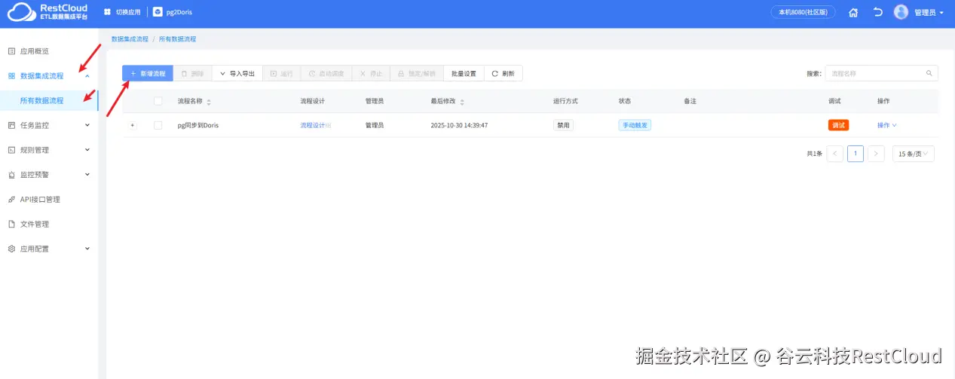Click the RestCloud logo
This screenshot has width=955, height=379.
(x=47, y=12)
